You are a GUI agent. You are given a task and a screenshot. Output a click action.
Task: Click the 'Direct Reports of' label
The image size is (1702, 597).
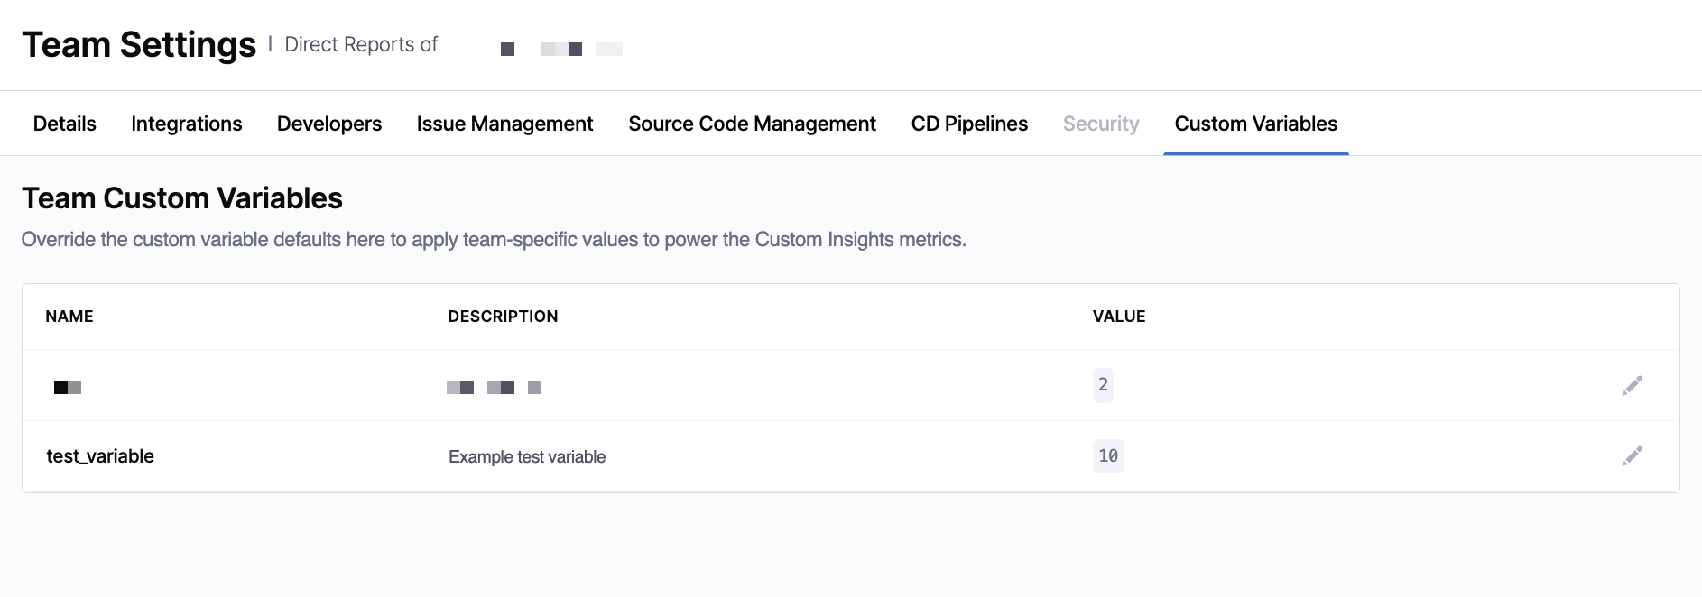click(361, 45)
